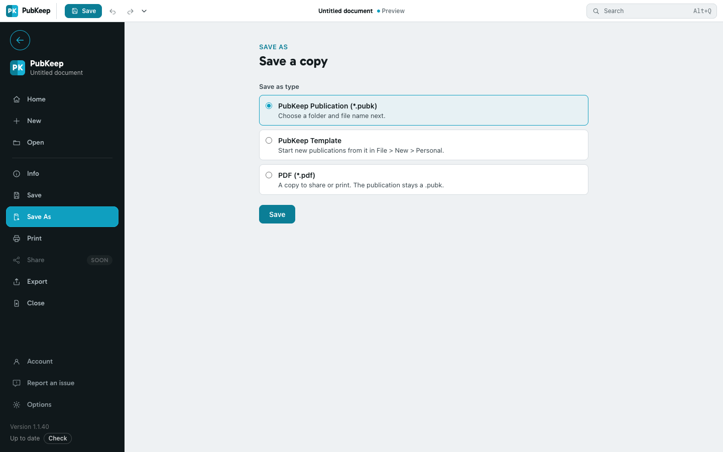Click the SOON badge next to Share
The image size is (723, 452).
point(99,260)
